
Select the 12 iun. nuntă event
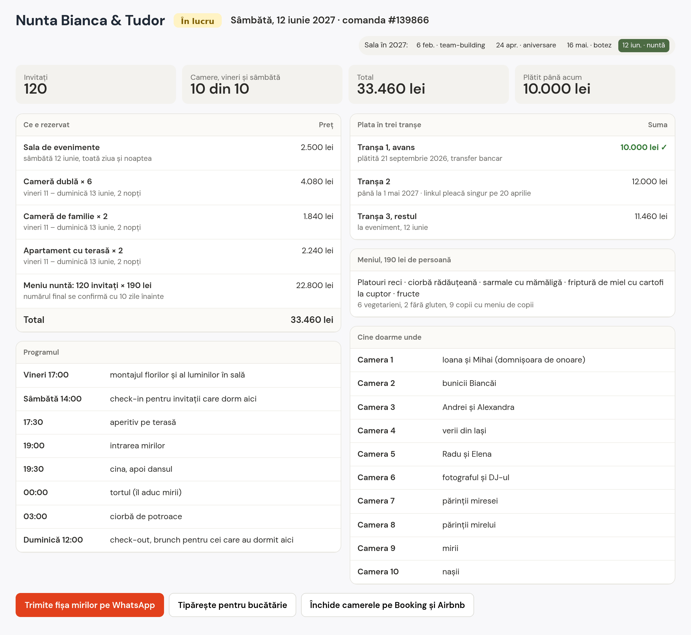click(x=644, y=45)
